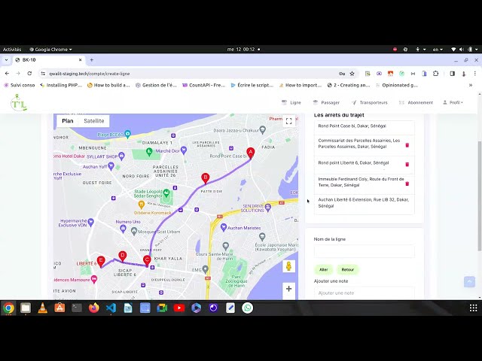Screen dimensions: 482x361
Task: Select the Auchan Liberté 6 Extension stop entry
Action: [x=365, y=203]
